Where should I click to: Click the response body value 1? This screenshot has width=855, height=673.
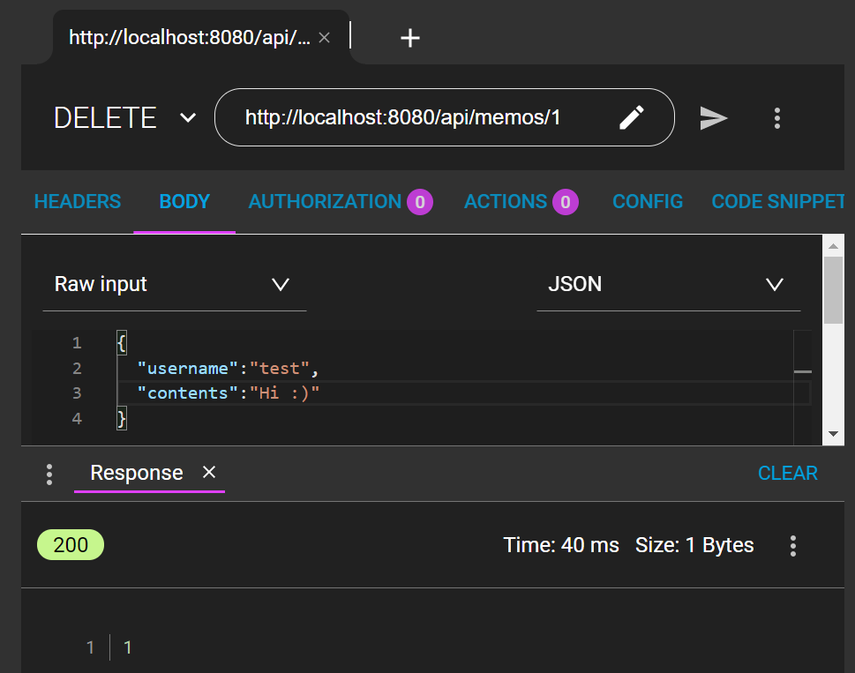point(127,647)
